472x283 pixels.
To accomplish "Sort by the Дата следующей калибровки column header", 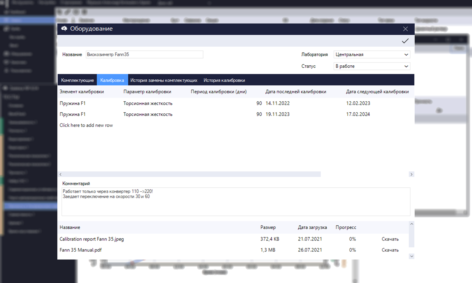I will click(377, 92).
